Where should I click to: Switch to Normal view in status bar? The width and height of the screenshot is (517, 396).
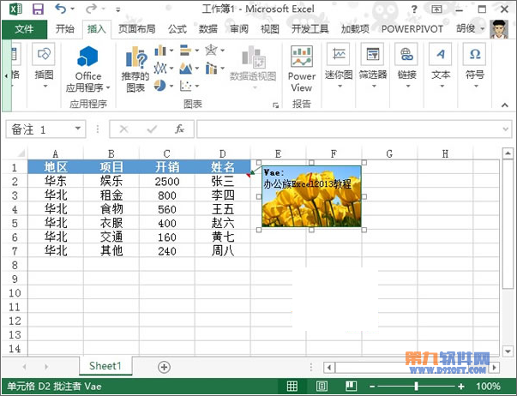[292, 386]
